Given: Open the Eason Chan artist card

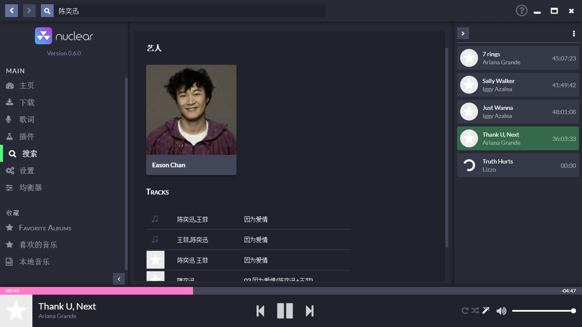Looking at the screenshot, I should (x=191, y=120).
